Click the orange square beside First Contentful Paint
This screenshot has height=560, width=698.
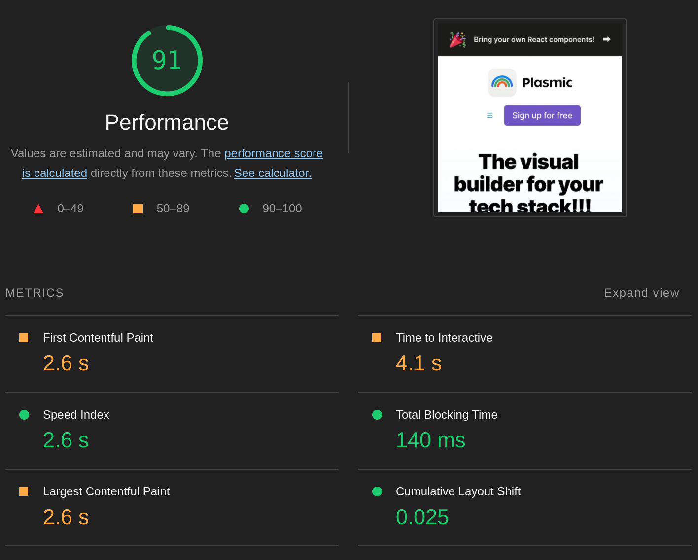(24, 338)
